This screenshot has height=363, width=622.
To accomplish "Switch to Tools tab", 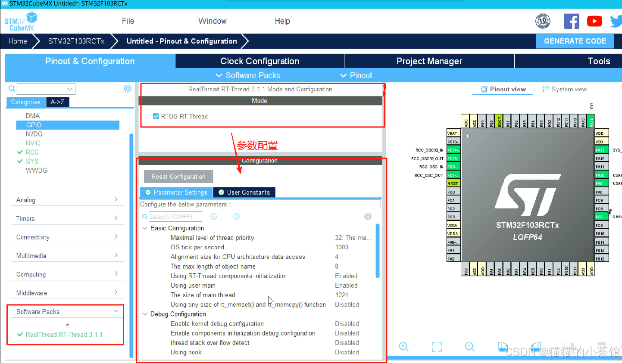I will (x=599, y=61).
